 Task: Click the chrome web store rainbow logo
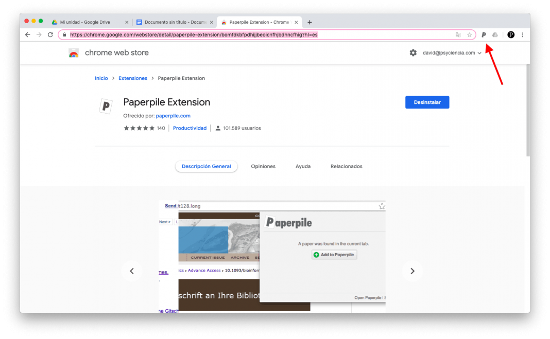point(74,53)
